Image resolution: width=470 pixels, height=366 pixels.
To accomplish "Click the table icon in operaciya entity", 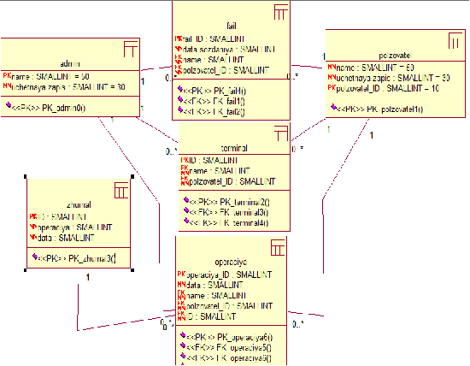I will click(278, 247).
